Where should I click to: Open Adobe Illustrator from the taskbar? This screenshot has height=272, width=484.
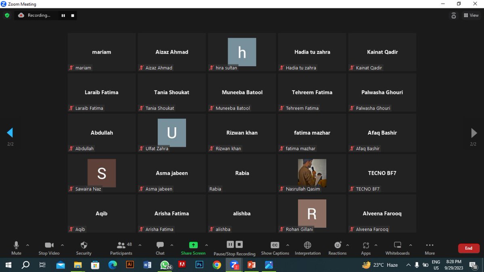(x=130, y=265)
